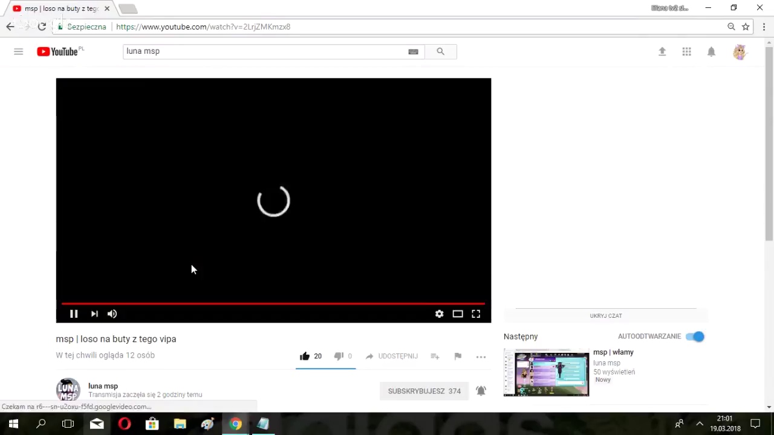Image resolution: width=774 pixels, height=435 pixels.
Task: Open the taskbar clock showing 21:01
Action: click(725, 424)
